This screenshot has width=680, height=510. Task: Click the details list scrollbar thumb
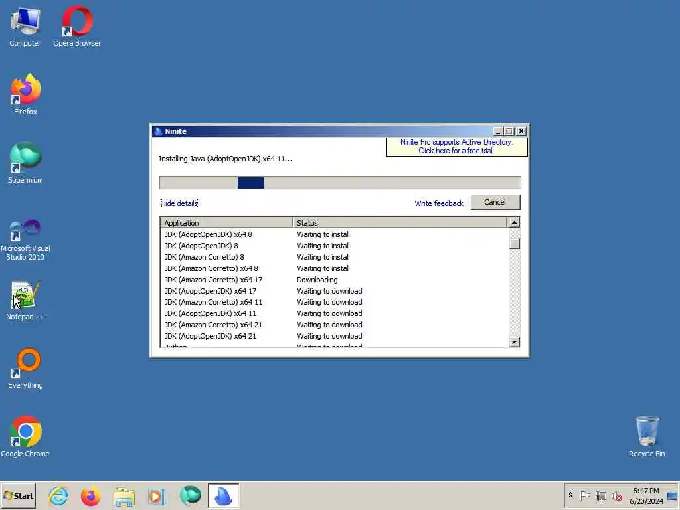tap(515, 244)
